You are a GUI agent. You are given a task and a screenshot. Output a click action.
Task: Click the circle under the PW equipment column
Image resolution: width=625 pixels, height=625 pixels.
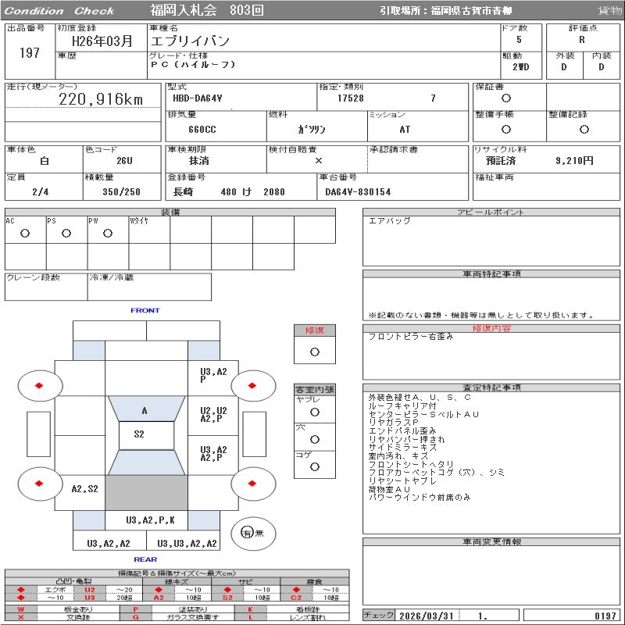[x=108, y=233]
